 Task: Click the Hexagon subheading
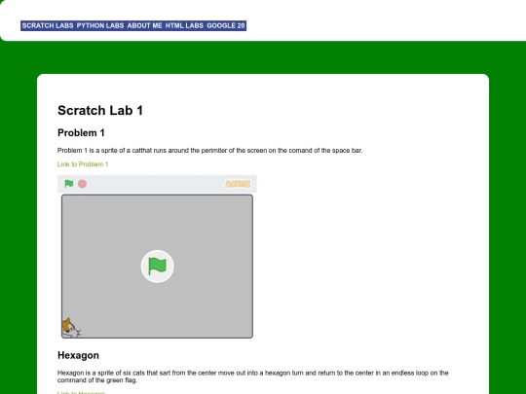pyautogui.click(x=78, y=355)
